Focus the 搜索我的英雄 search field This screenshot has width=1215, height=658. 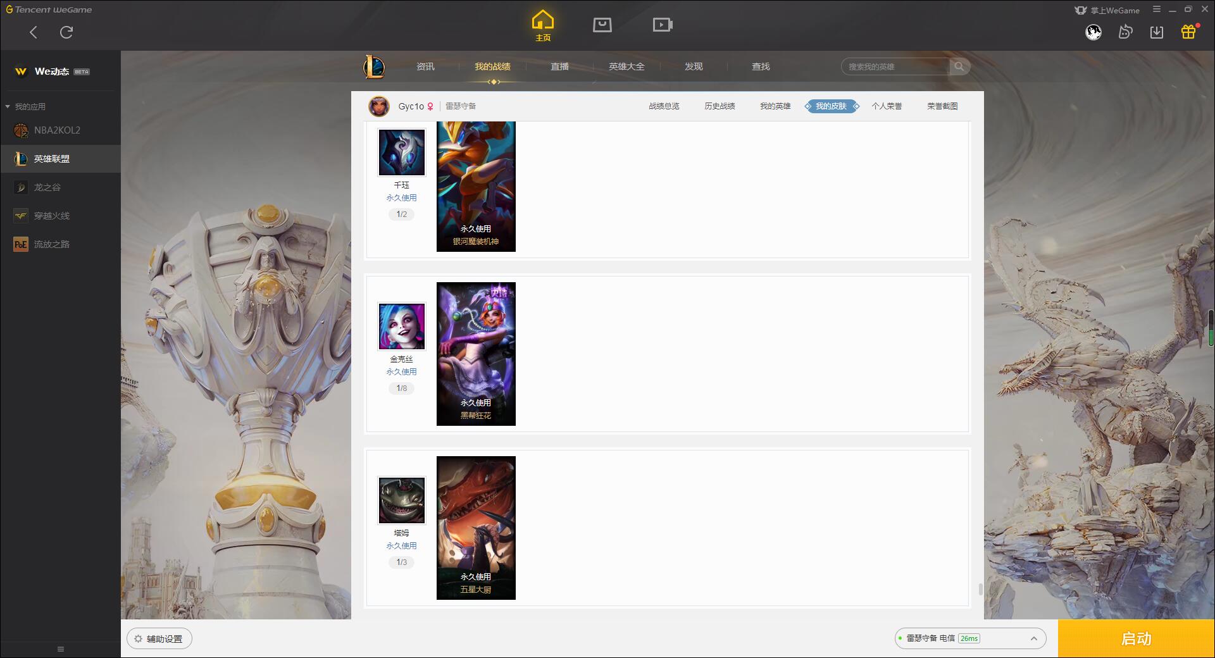pos(895,66)
